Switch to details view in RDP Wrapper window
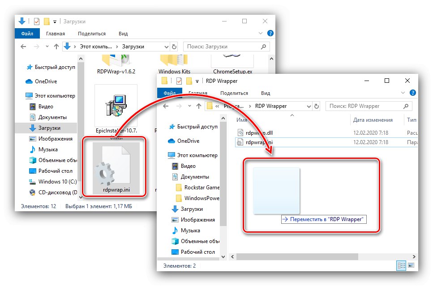The height and width of the screenshot is (286, 433). [x=401, y=265]
